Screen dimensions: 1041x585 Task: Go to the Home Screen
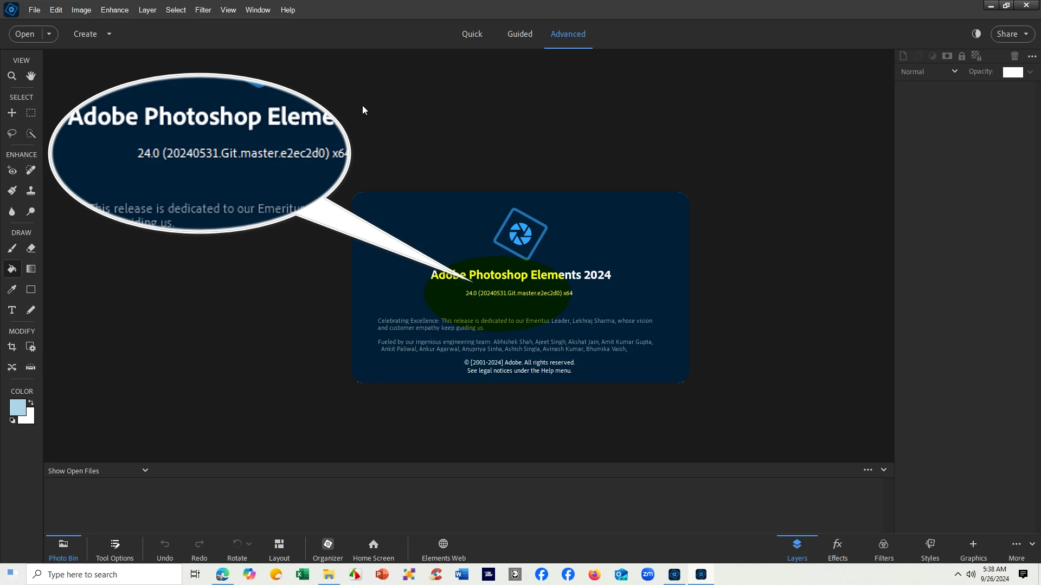(373, 549)
